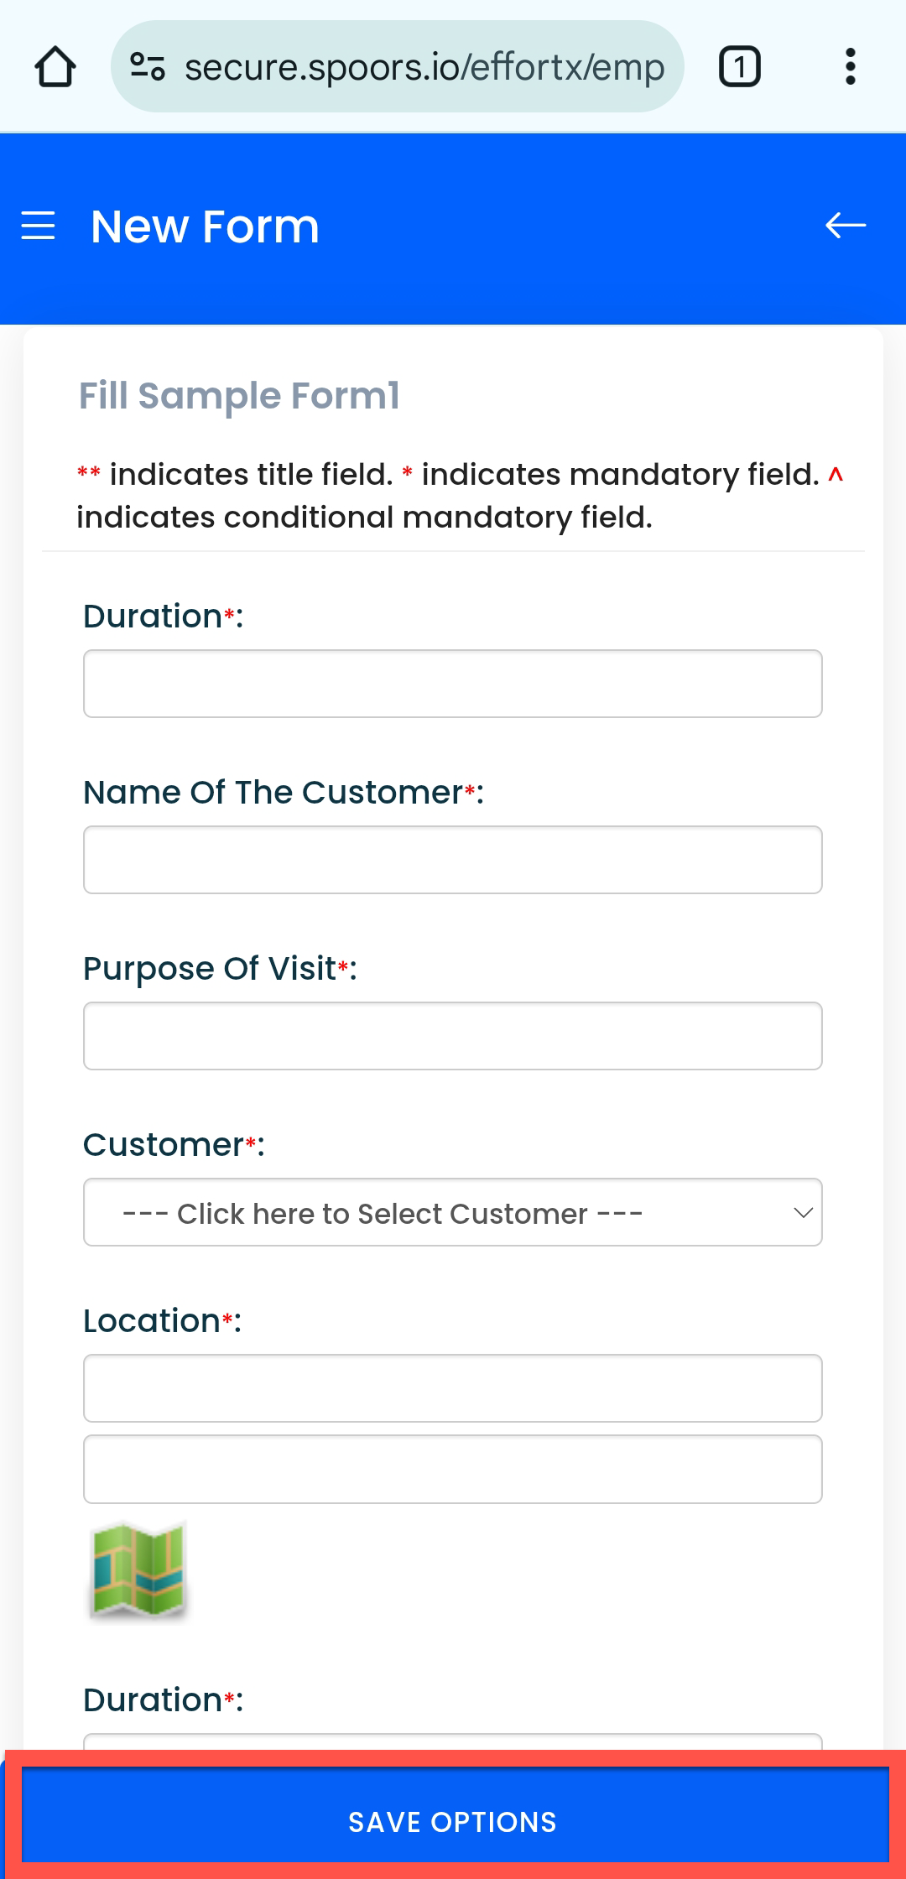
Task: Click the second Location input box
Action: (453, 1469)
